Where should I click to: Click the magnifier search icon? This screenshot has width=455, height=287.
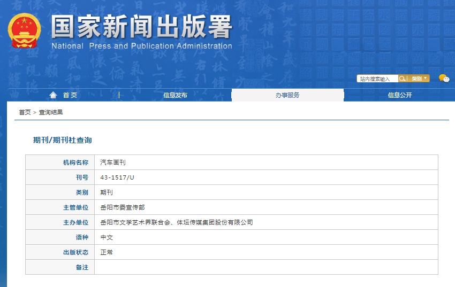point(402,79)
